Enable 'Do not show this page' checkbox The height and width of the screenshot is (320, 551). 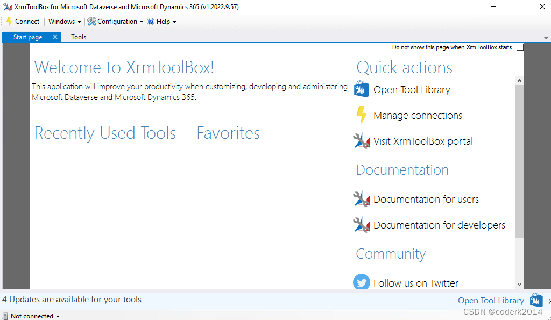[x=520, y=47]
